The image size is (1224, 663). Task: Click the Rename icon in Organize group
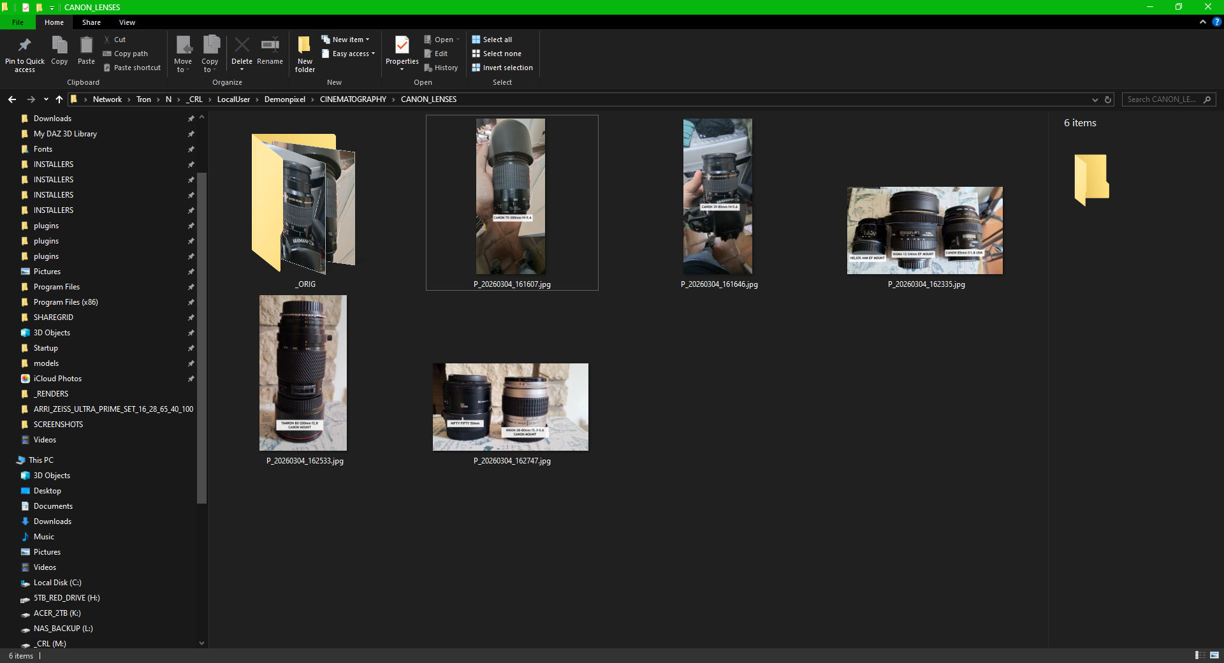[x=270, y=46]
